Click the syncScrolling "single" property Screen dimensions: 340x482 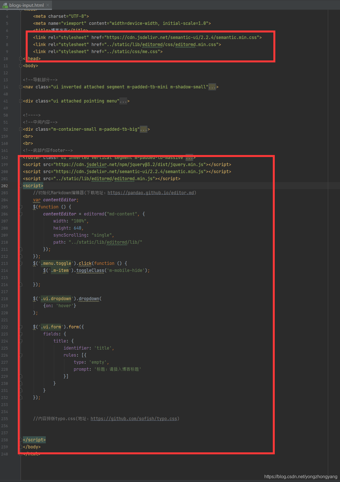coord(84,235)
